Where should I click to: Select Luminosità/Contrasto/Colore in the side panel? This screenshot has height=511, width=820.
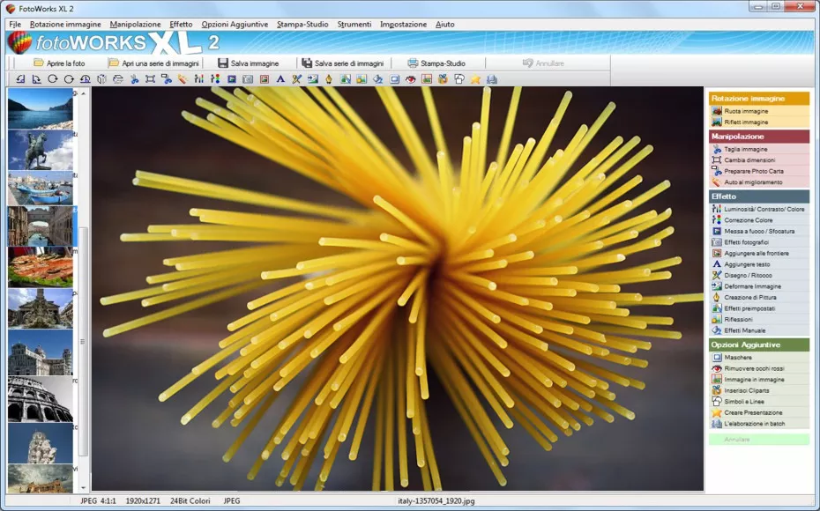[x=759, y=209]
